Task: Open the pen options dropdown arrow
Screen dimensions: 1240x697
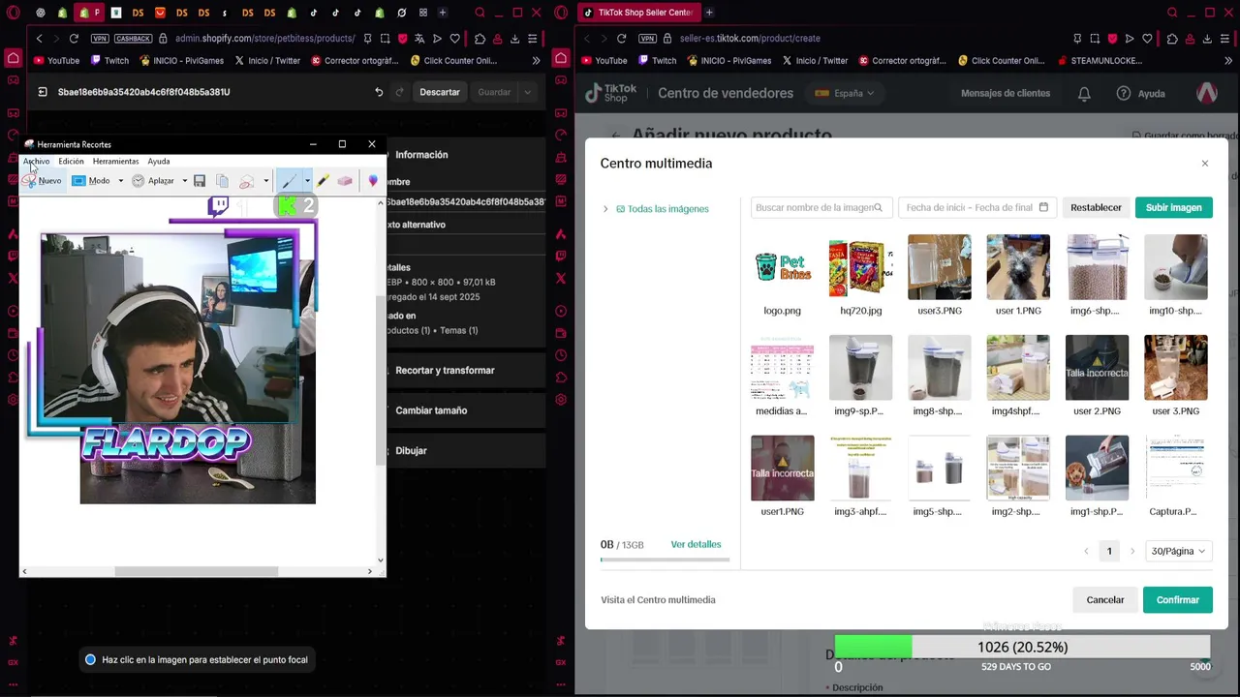Action: [307, 181]
